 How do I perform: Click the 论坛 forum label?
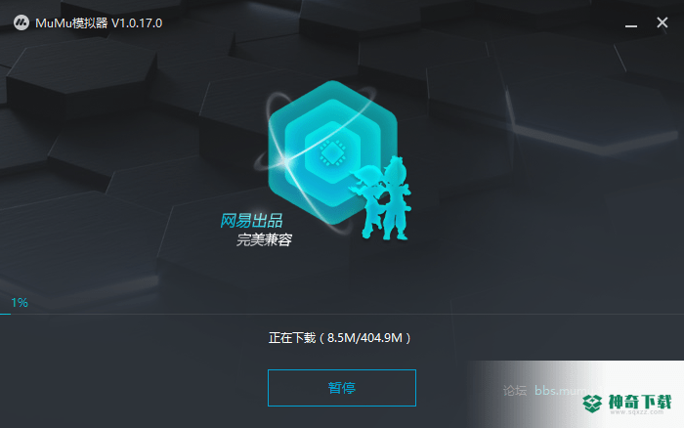pyautogui.click(x=515, y=391)
